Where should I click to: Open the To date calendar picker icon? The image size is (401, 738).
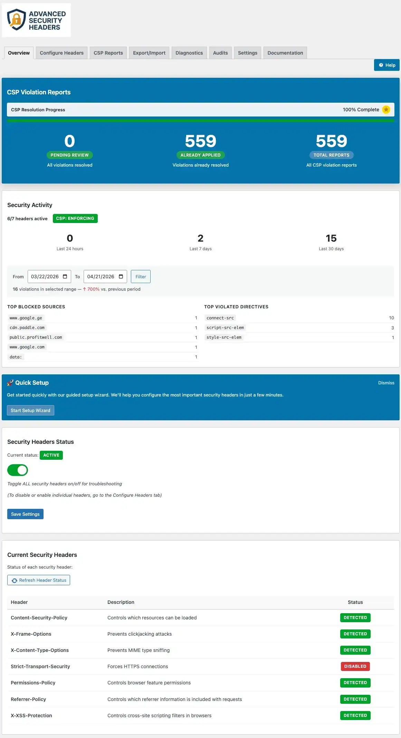pyautogui.click(x=121, y=277)
